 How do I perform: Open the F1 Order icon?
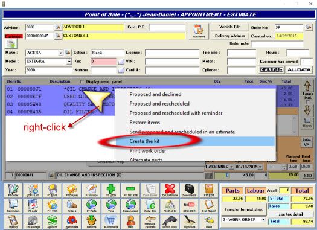[x=13, y=190]
